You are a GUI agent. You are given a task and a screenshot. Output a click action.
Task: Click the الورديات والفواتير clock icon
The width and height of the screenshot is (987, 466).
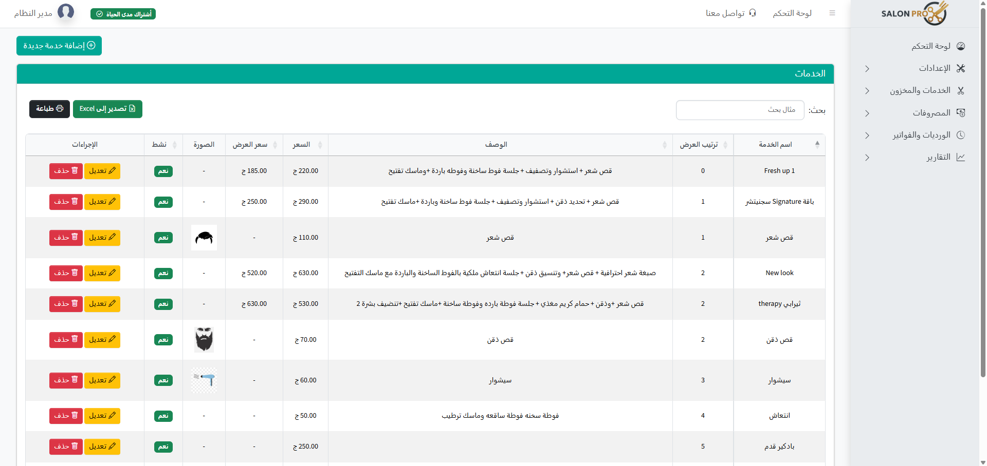click(x=961, y=135)
